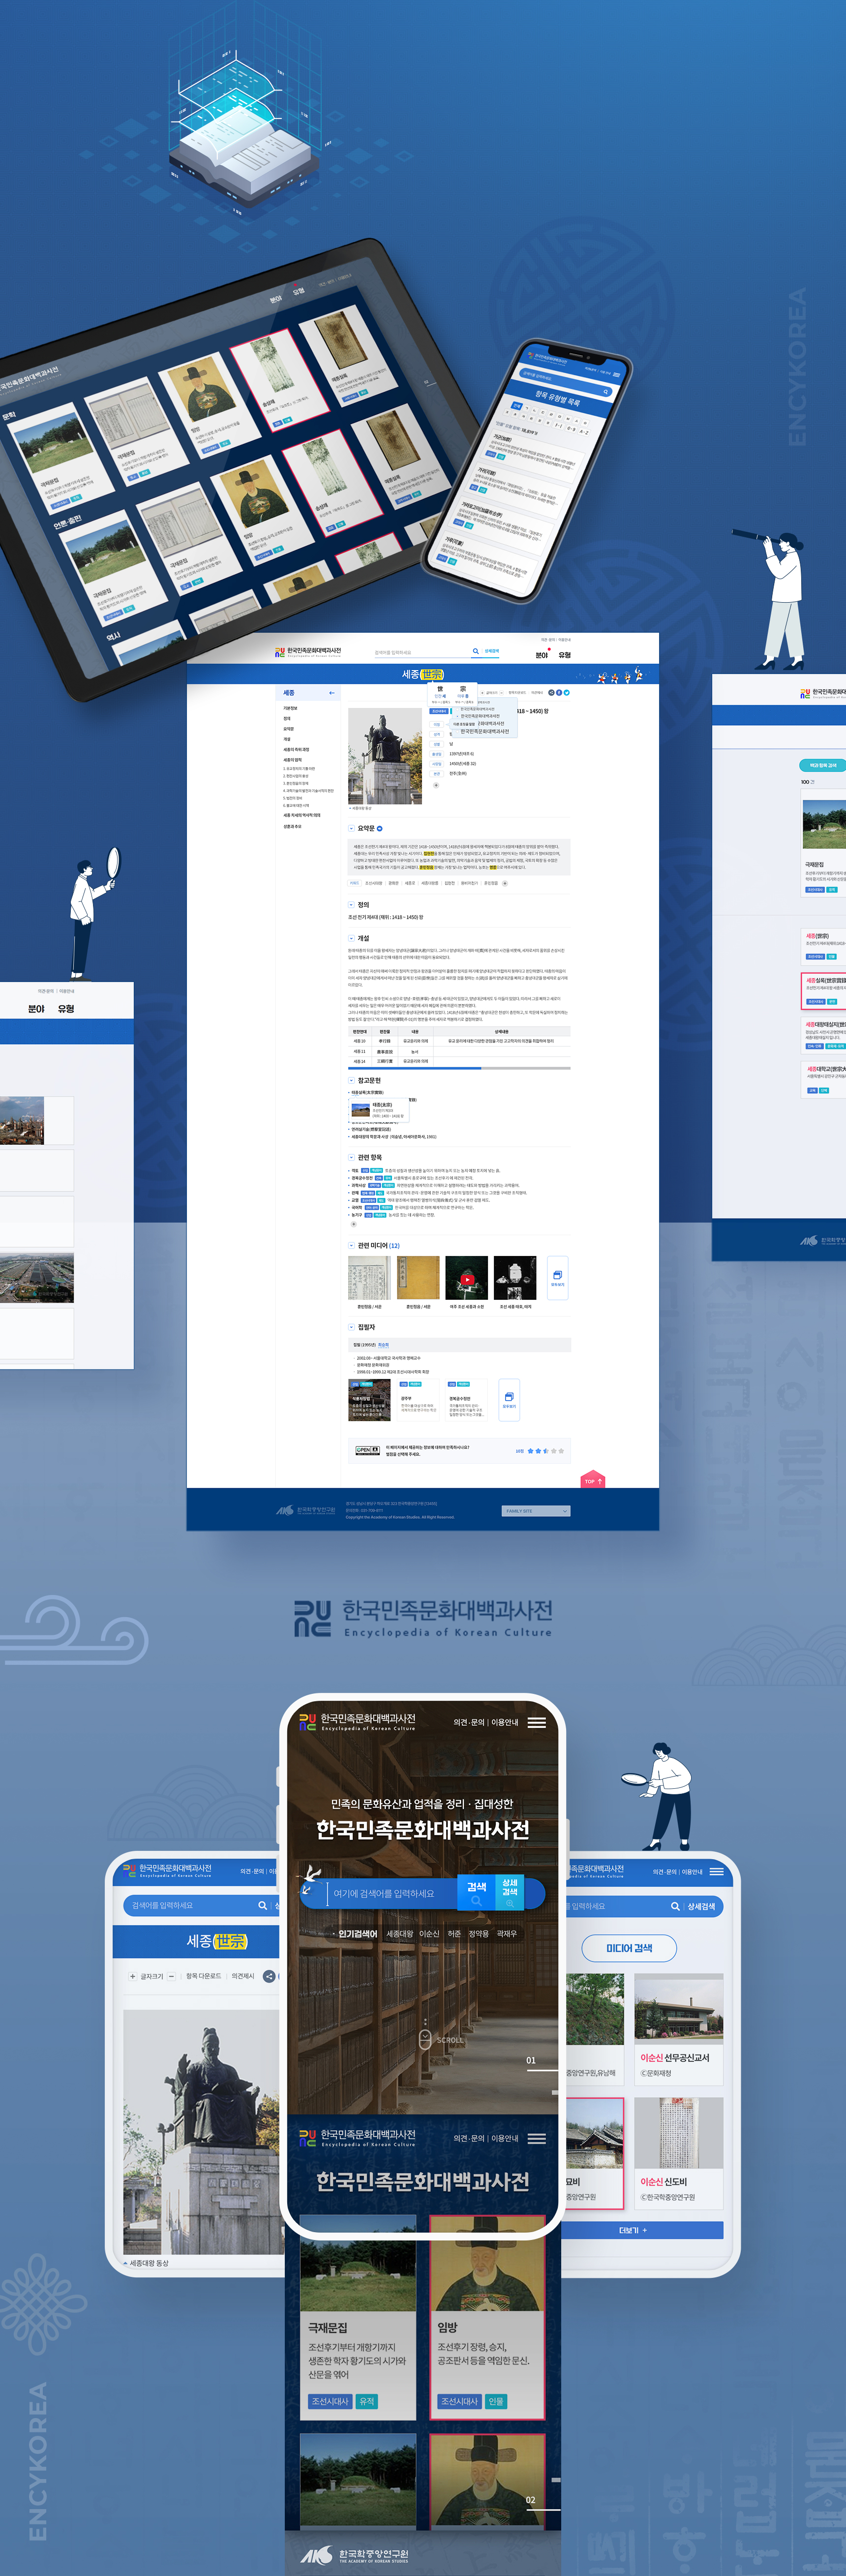
Task: Click the minus 글자크기 icon on left phone
Action: pyautogui.click(x=171, y=1976)
